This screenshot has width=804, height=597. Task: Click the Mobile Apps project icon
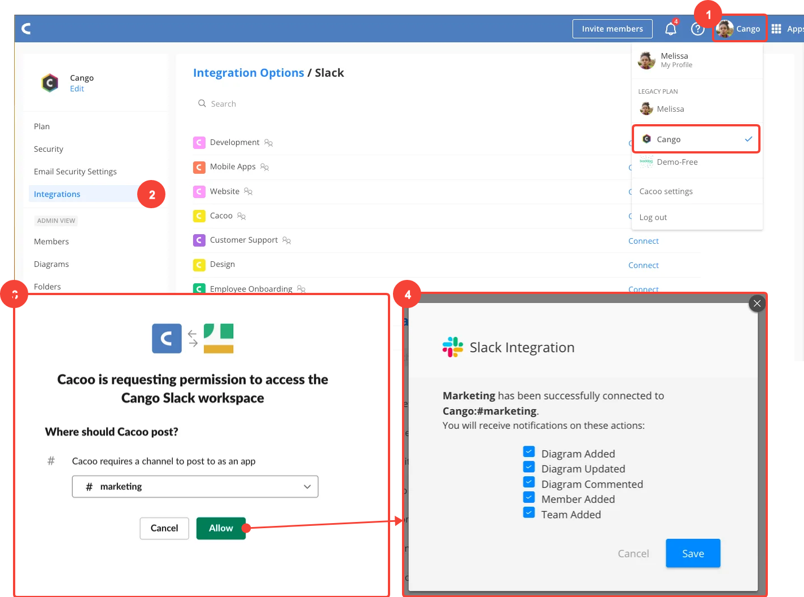(x=199, y=167)
